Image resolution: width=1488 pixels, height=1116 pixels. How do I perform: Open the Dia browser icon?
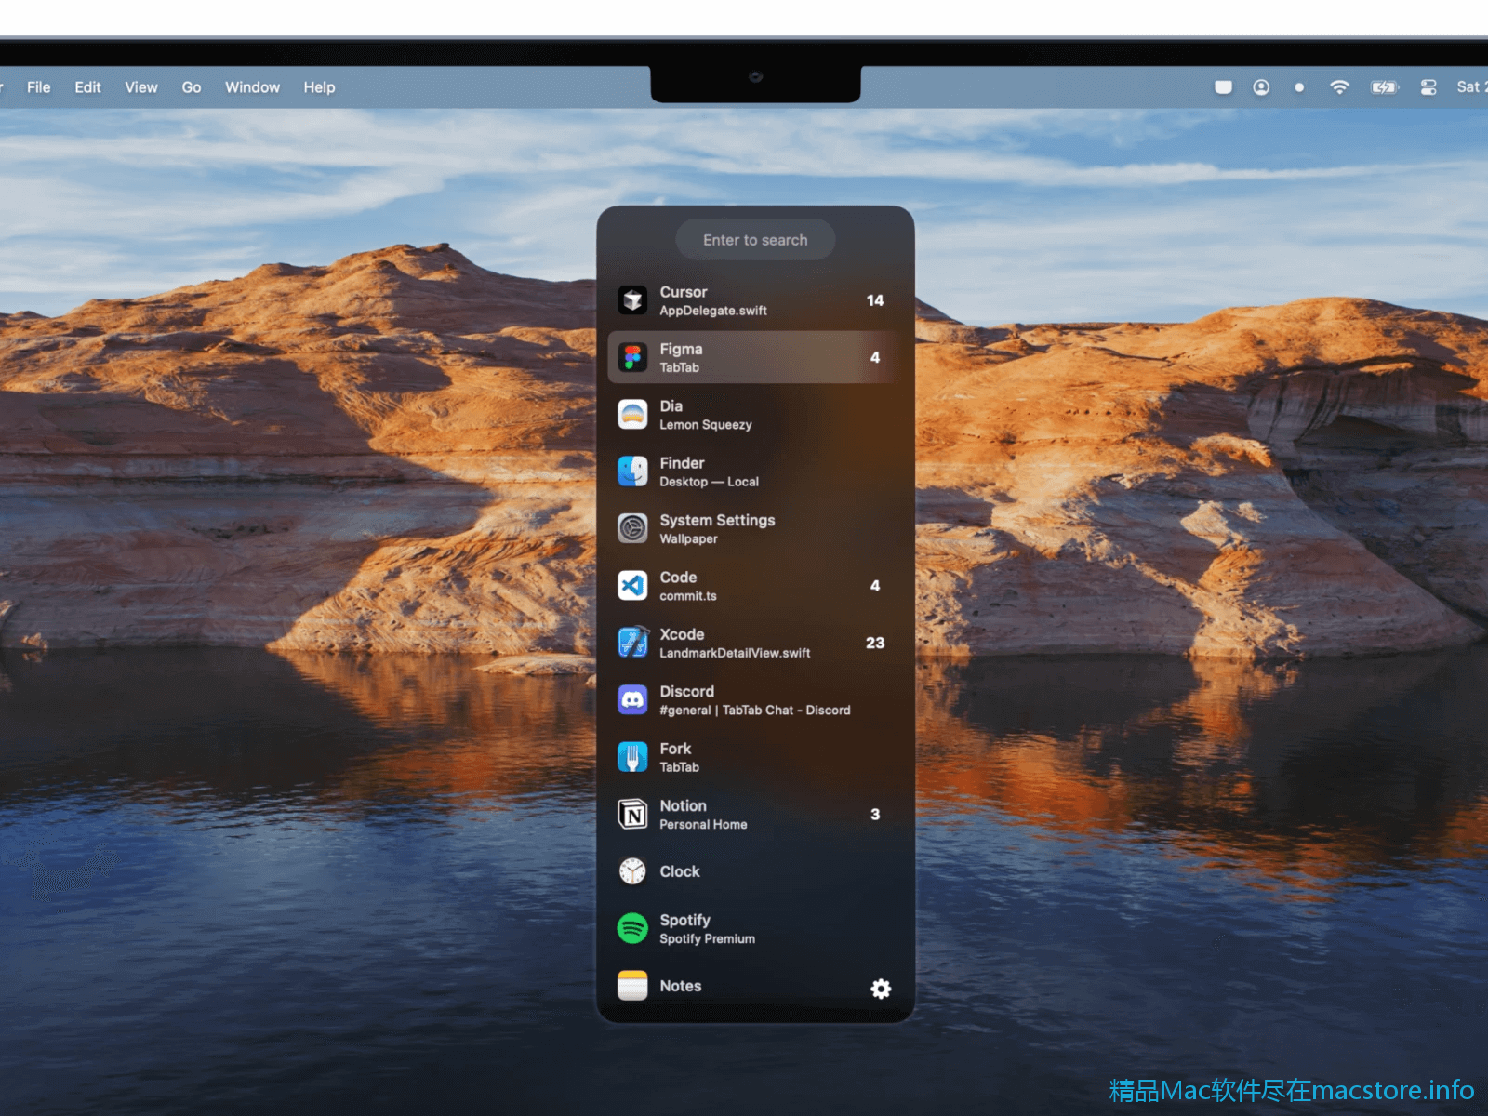tap(632, 415)
